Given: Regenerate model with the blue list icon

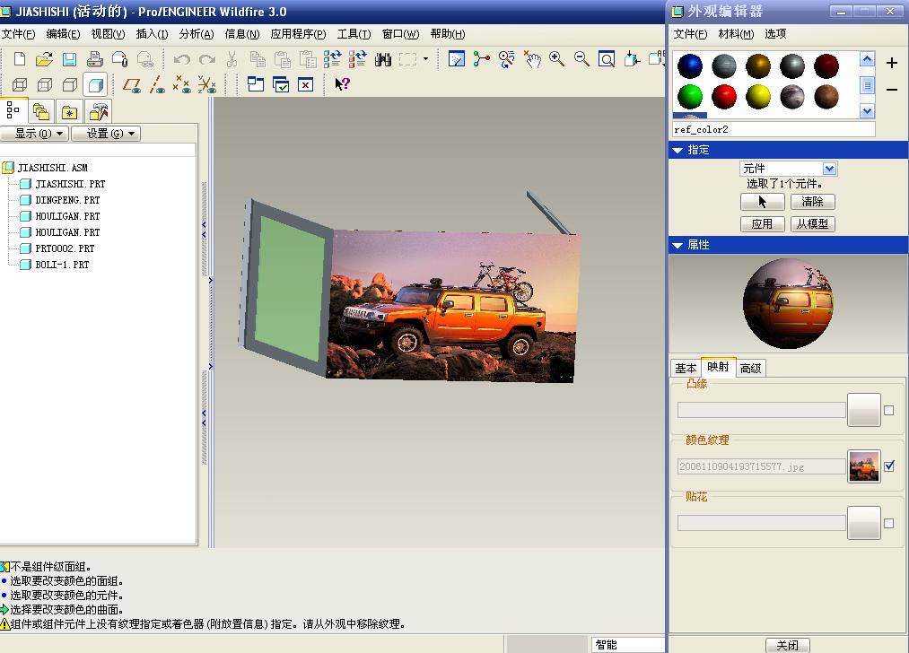Looking at the screenshot, I should pyautogui.click(x=332, y=59).
